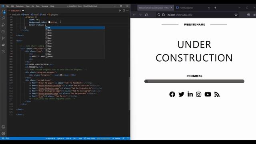Click the LinkedIn icon on the webpage
256x144 pixels.
[x=190, y=94]
